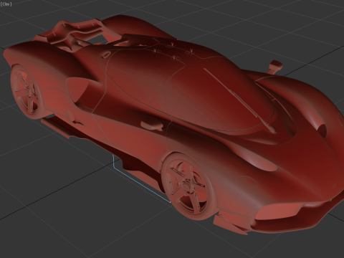The width and height of the screenshot is (344, 258).
Task: Pick the side mirror on the car model
Action: 275,67
